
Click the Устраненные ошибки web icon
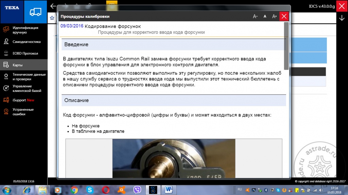click(6, 112)
